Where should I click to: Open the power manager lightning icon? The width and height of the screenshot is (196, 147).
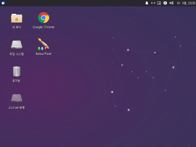[165, 3]
